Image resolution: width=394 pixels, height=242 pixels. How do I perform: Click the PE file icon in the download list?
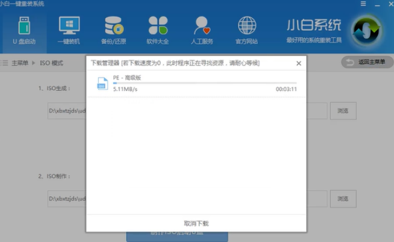pyautogui.click(x=102, y=84)
